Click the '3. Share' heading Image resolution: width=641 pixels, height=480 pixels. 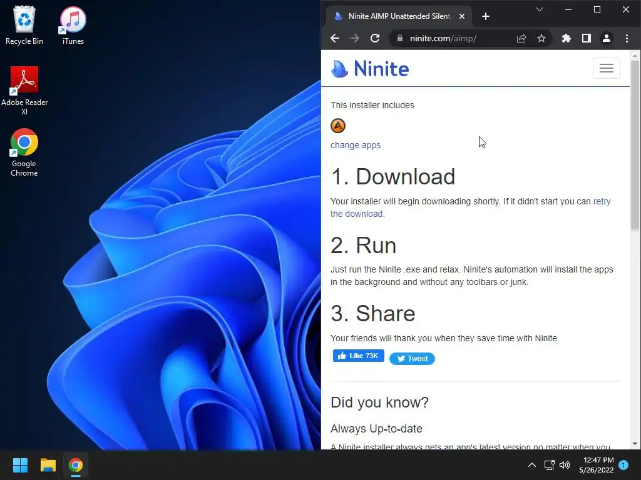point(373,314)
